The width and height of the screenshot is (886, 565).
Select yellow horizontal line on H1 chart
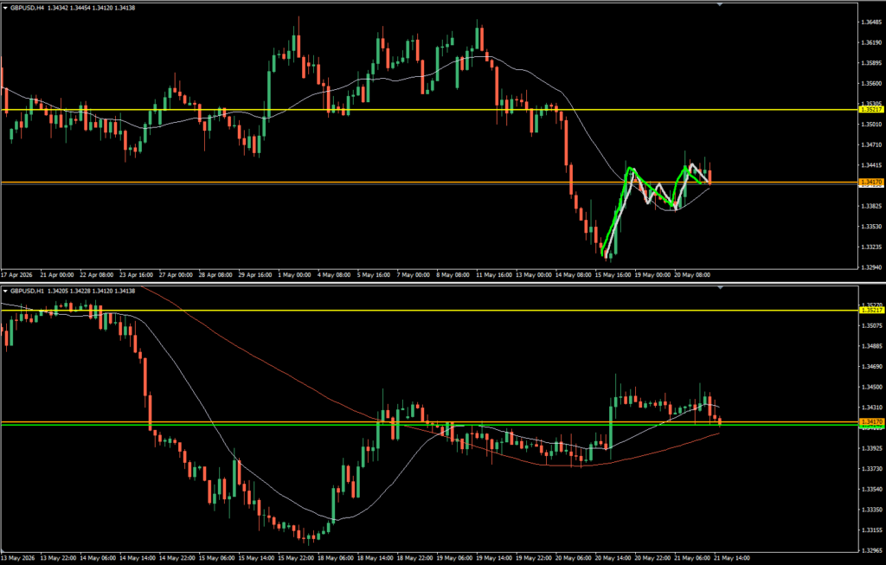pyautogui.click(x=429, y=310)
